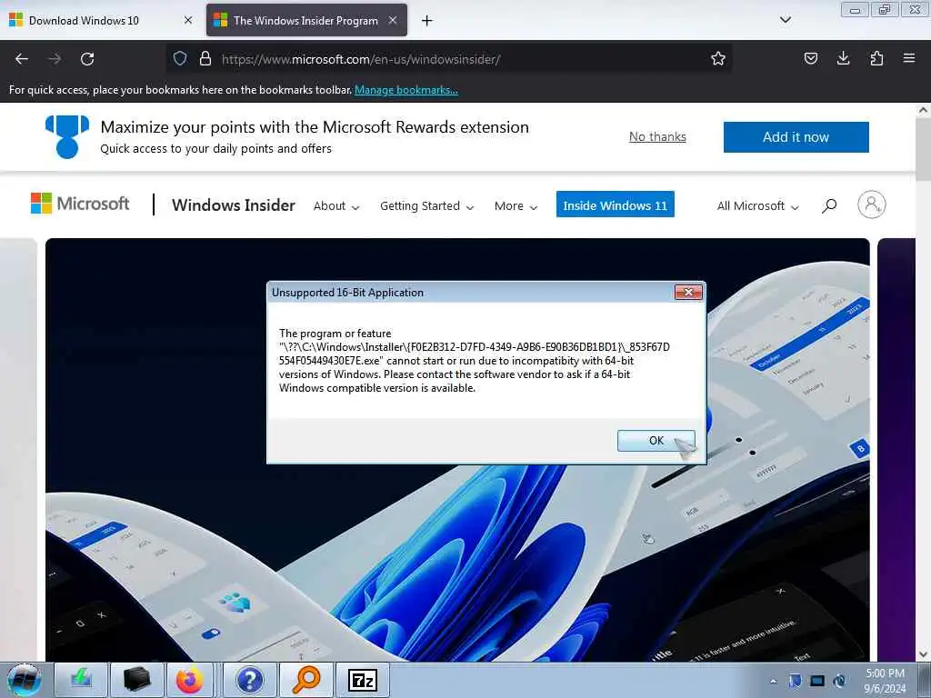Click the scrollbar down arrow
The height and width of the screenshot is (698, 931).
(x=924, y=654)
